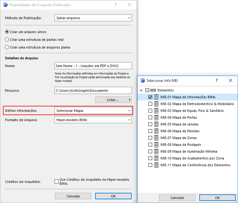The height and width of the screenshot is (203, 238).
Task: Click the grid icon for MIE-04 Mapa de Portas
Action: coord(156,117)
